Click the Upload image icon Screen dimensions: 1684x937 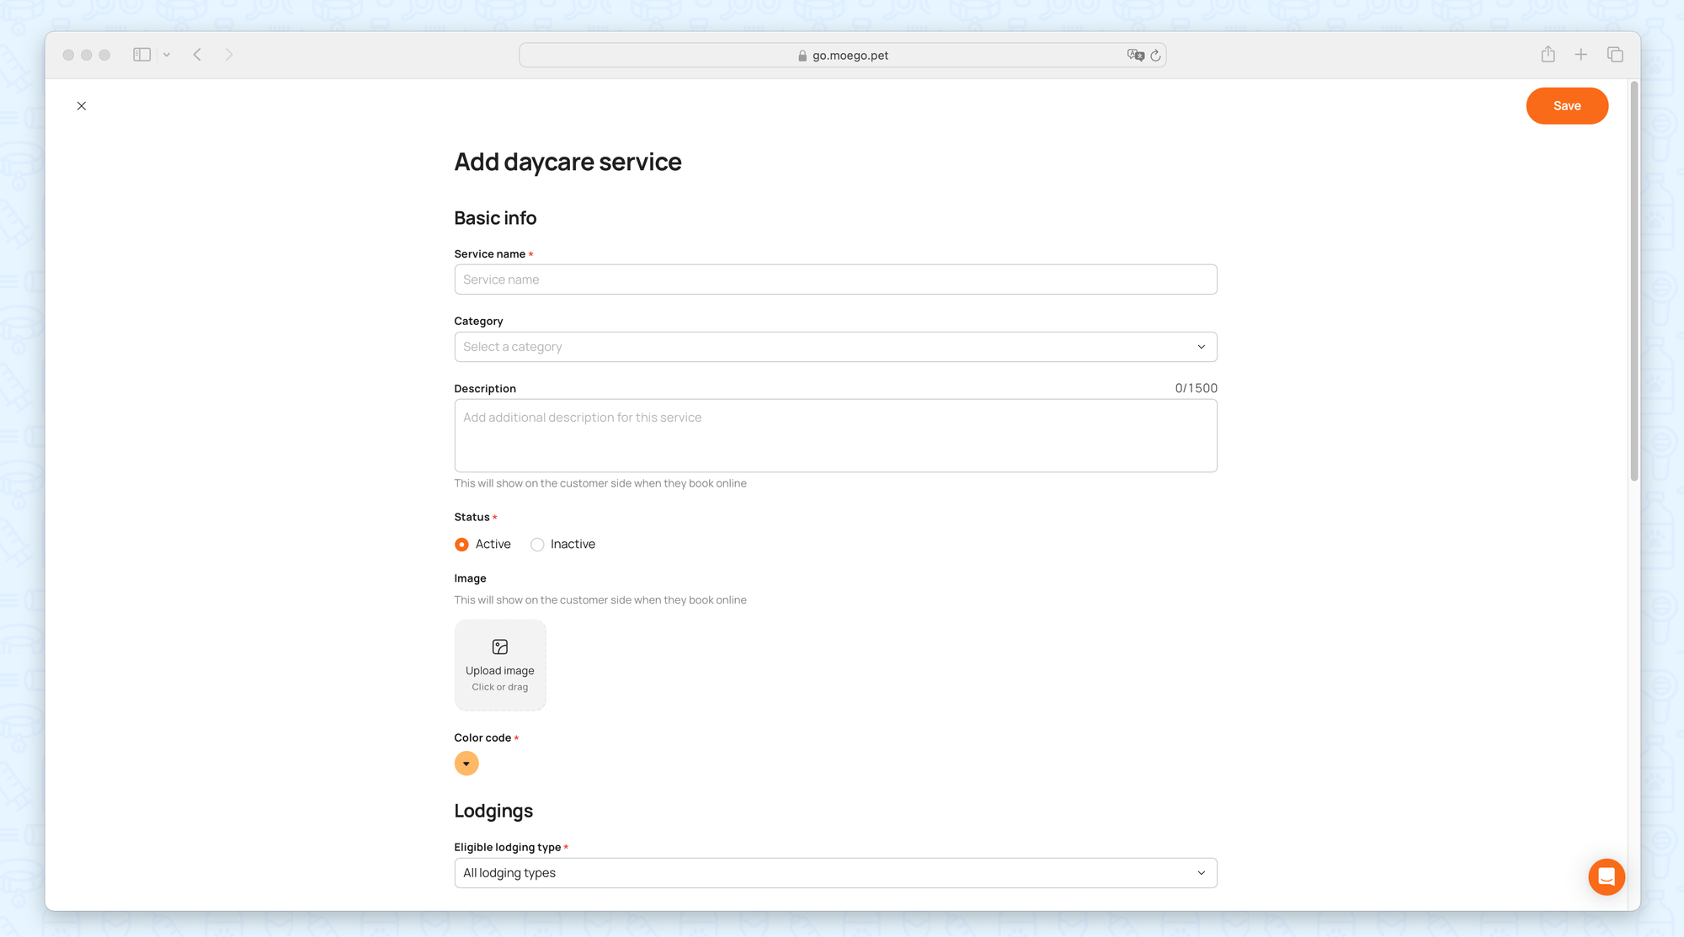[500, 647]
